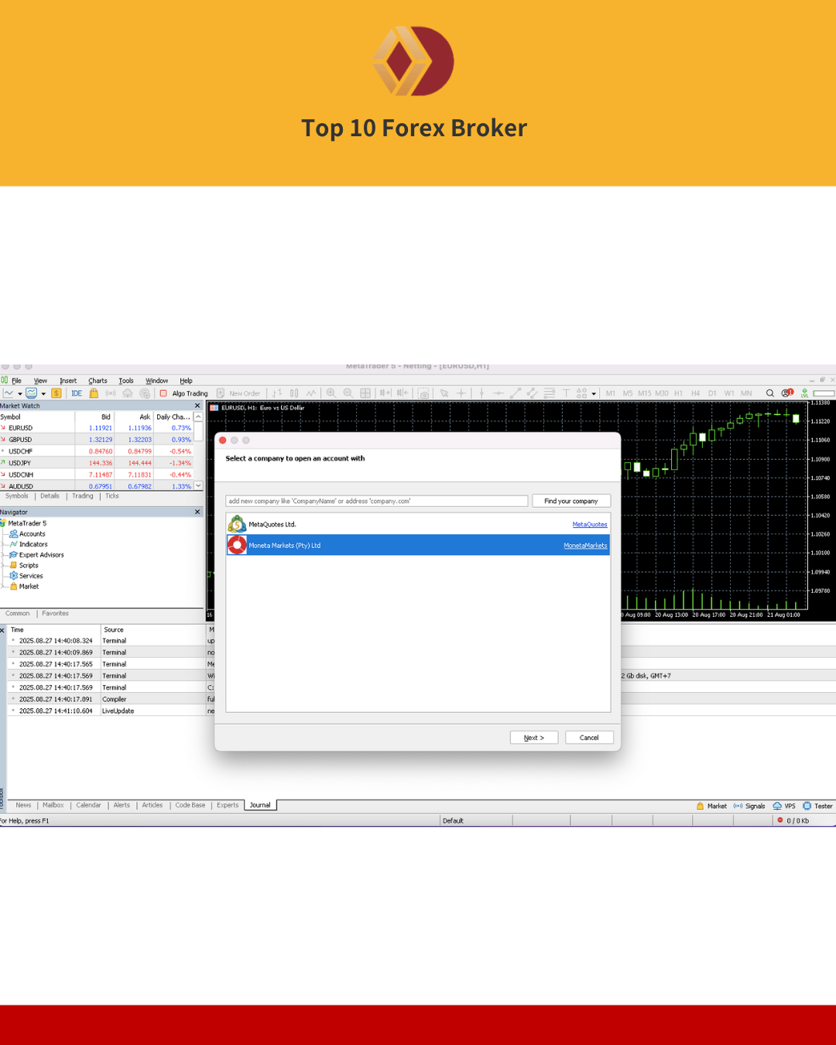Image resolution: width=836 pixels, height=1045 pixels.
Task: Click the auto scroll chart icon
Action: [x=385, y=393]
